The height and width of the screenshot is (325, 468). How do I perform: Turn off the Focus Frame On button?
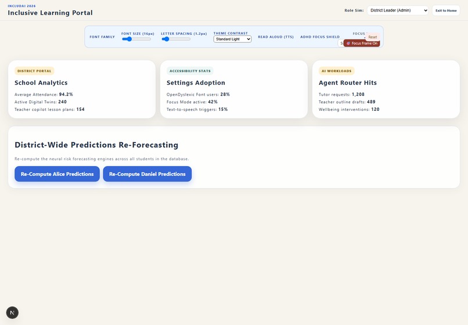pyautogui.click(x=362, y=44)
